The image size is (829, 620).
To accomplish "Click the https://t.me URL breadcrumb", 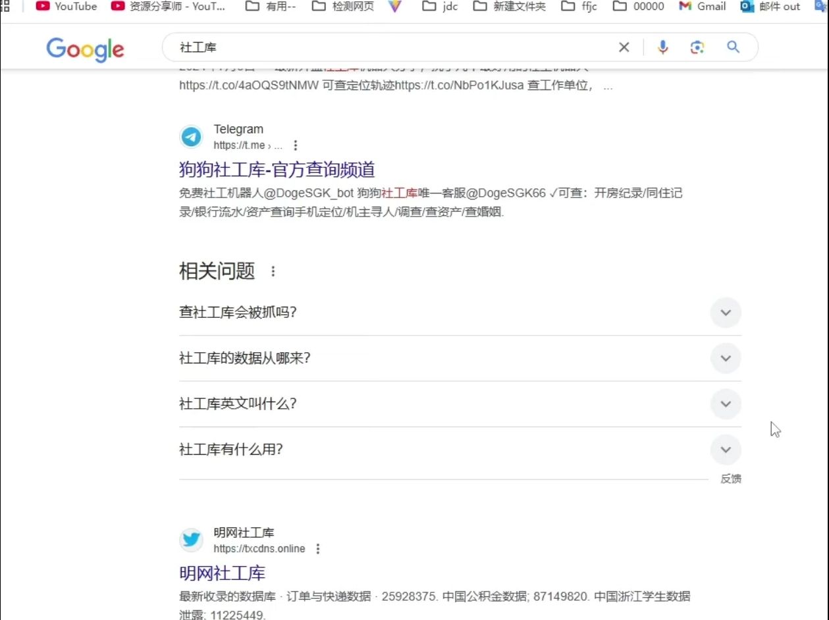I will (248, 145).
